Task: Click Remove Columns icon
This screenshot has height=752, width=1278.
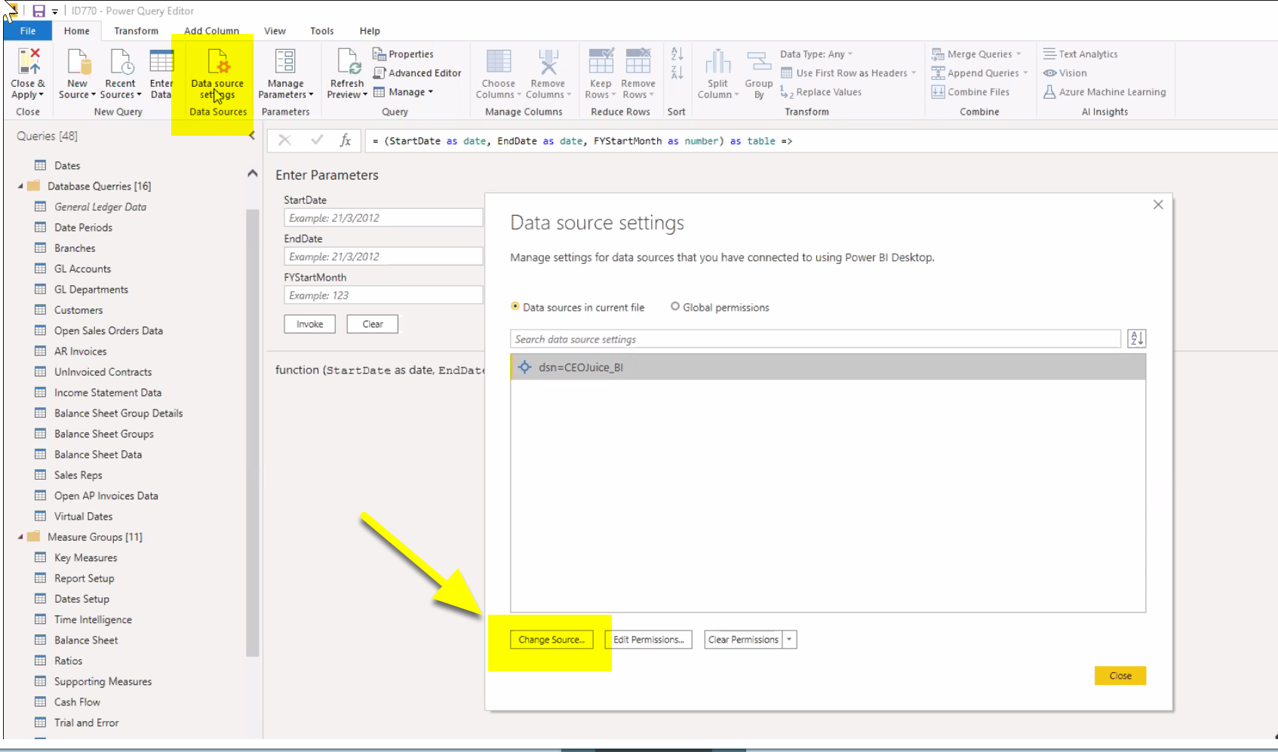Action: pyautogui.click(x=548, y=61)
